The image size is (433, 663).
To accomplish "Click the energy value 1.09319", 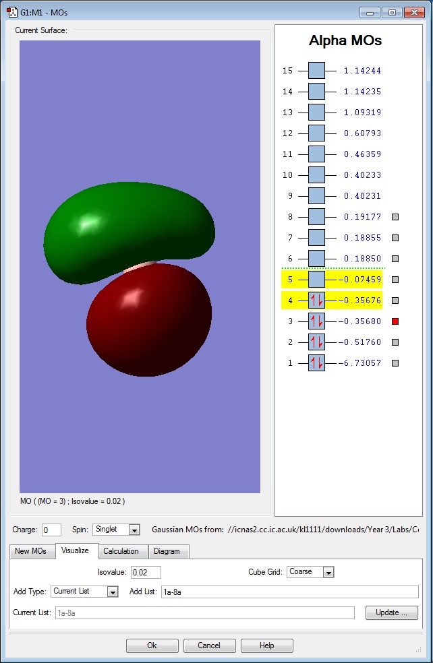I will (x=362, y=113).
